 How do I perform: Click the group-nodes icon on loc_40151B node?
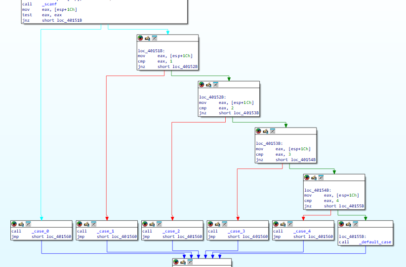[154, 38]
